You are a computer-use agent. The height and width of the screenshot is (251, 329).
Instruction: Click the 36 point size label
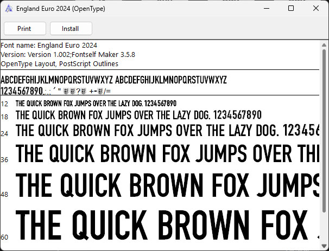4,160
